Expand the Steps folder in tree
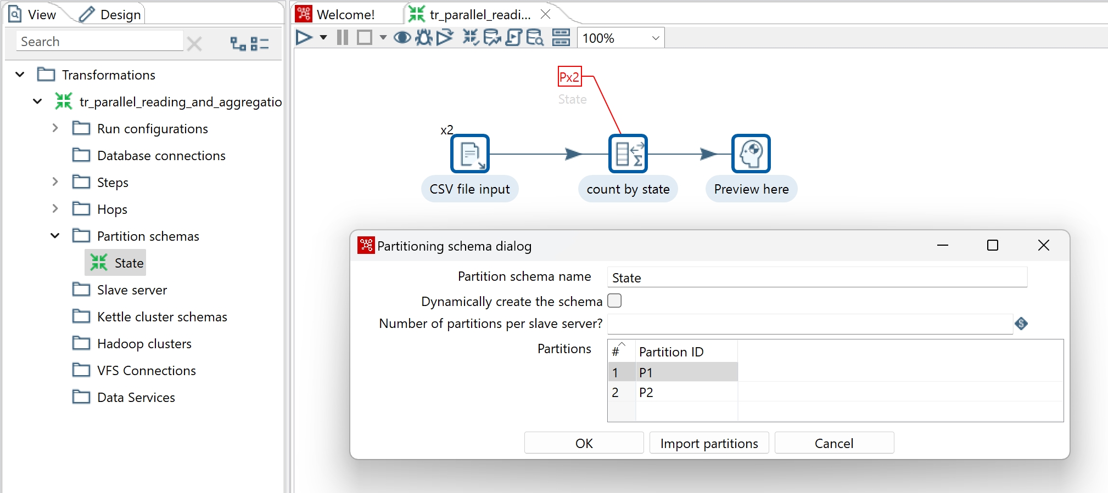The image size is (1108, 493). pyautogui.click(x=55, y=182)
